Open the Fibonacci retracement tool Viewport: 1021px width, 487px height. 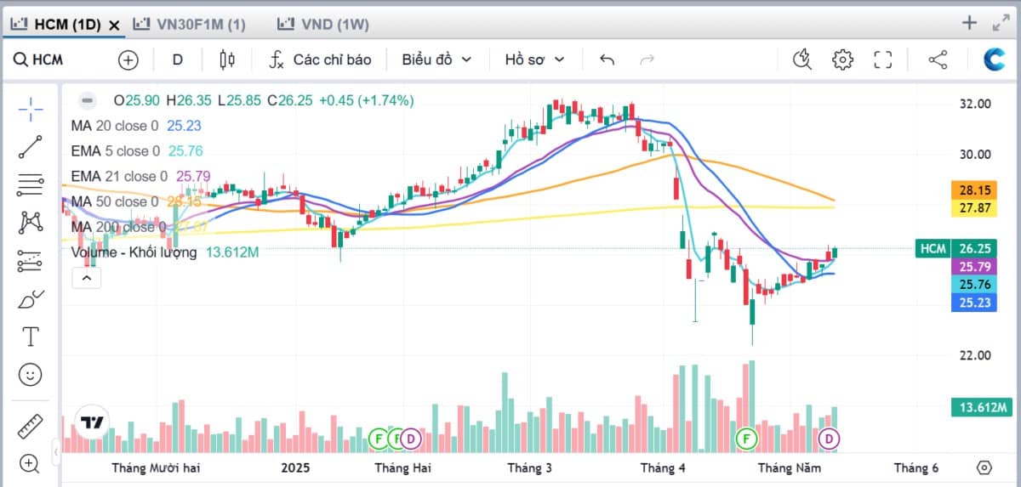click(x=31, y=184)
